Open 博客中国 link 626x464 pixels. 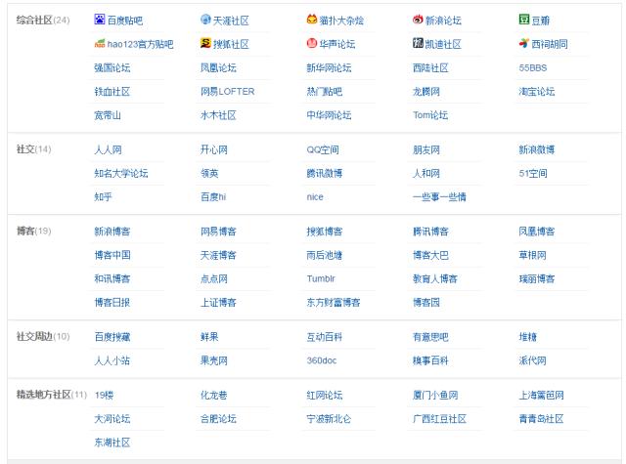point(112,255)
